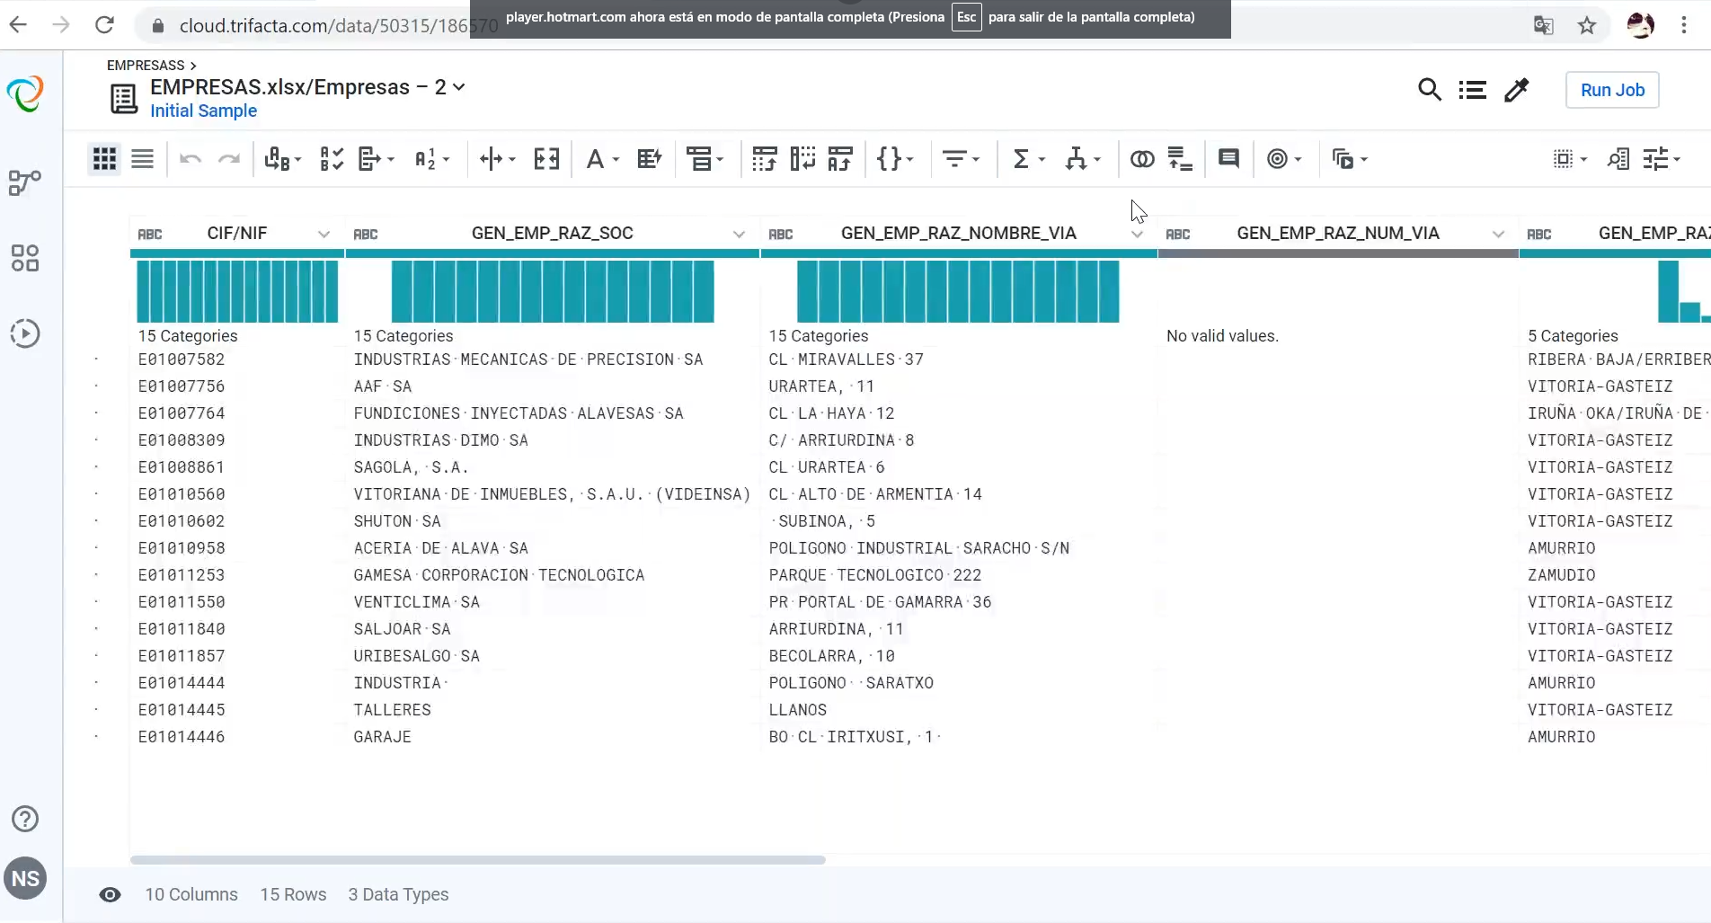The image size is (1711, 923).
Task: Toggle the eye visibility icon in the footer
Action: (x=111, y=894)
